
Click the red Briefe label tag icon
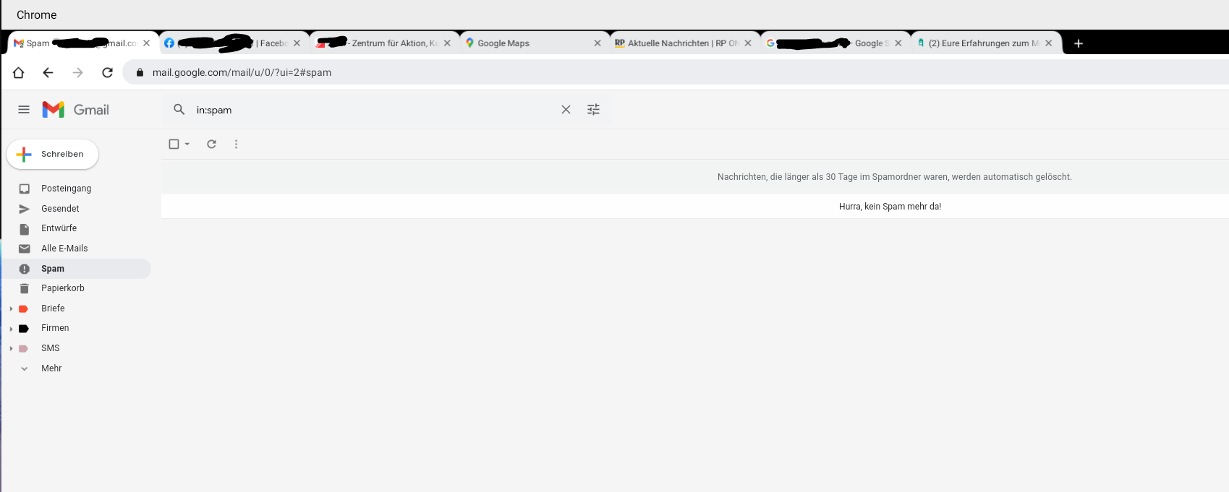(23, 308)
